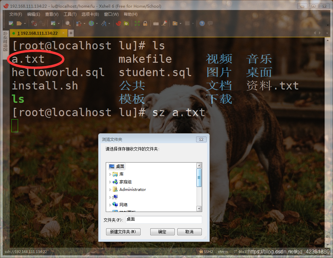This screenshot has height=258, width=333.
Task: Add a new tab with the plus button
Action: (x=71, y=33)
